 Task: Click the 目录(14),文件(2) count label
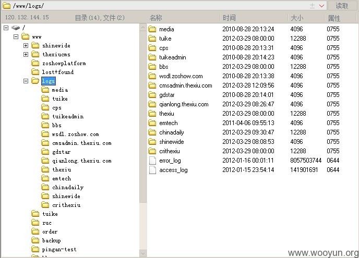tap(100, 18)
